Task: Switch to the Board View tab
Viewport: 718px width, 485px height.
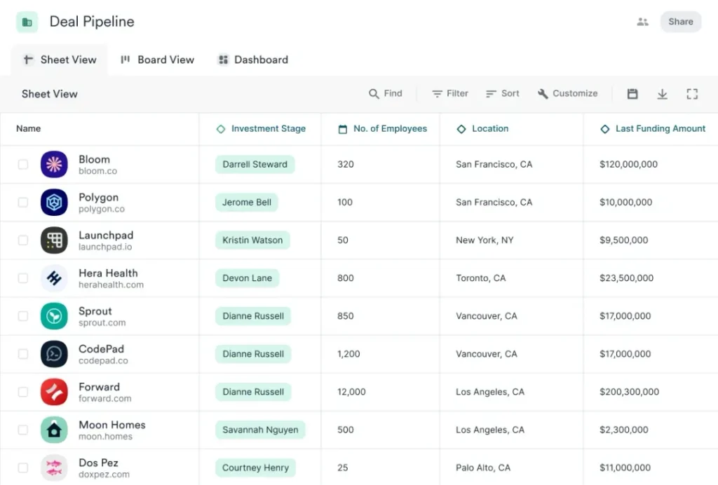Action: click(x=157, y=60)
